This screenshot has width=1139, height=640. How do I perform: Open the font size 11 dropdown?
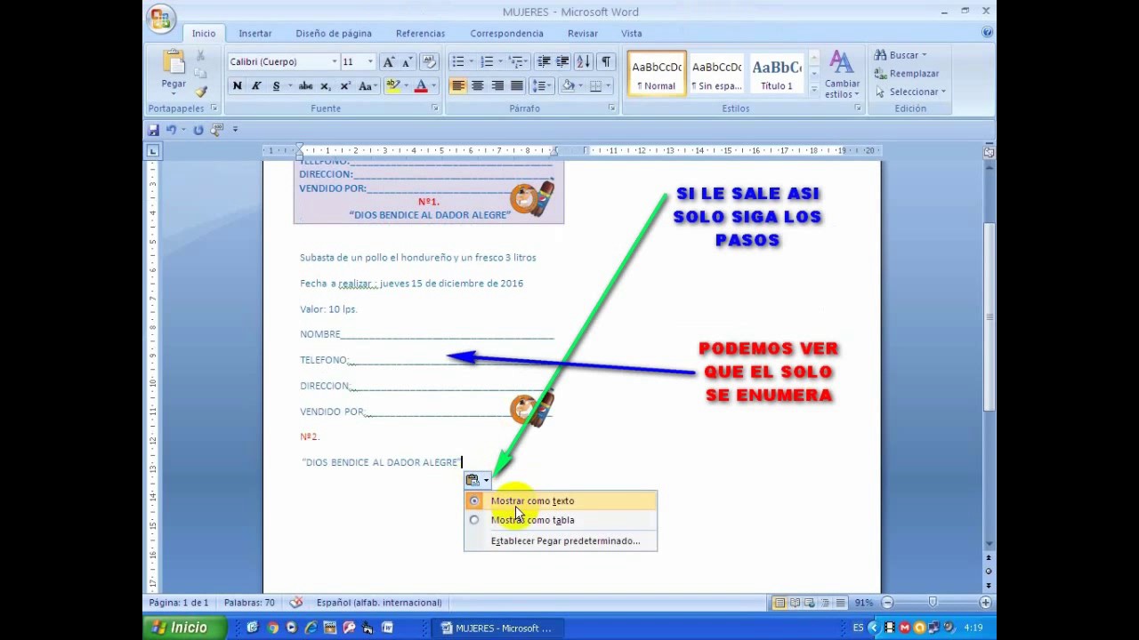(x=370, y=62)
